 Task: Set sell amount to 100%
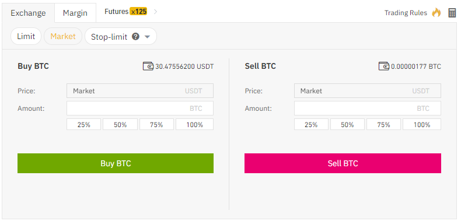[x=422, y=124]
